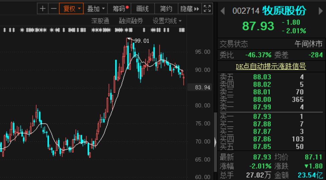Open the 设置均线 dropdown
Viewport: 326px width, 180px height.
(x=167, y=21)
